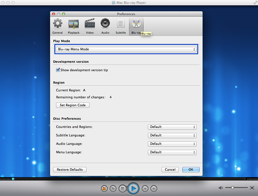Open the Menu Language dropdown
The height and width of the screenshot is (196, 258).
[x=172, y=152]
